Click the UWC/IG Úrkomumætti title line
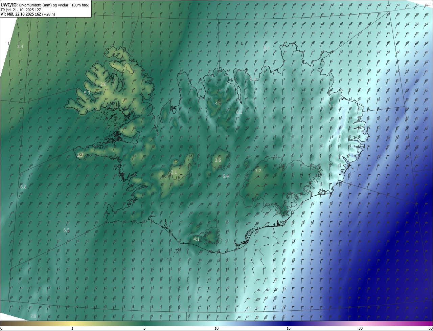Screen dimensions: 433x331 (x=45, y=5)
